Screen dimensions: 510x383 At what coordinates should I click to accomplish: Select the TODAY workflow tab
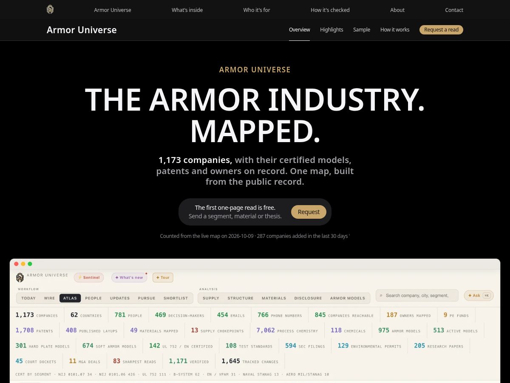(28, 298)
